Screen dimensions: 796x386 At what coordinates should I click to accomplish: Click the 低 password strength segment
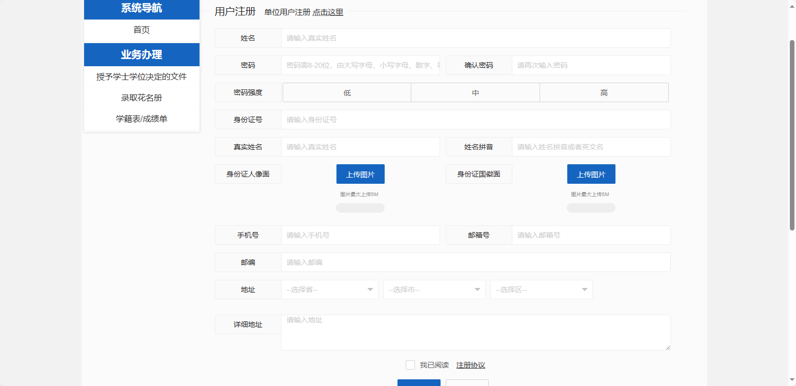[x=347, y=93]
